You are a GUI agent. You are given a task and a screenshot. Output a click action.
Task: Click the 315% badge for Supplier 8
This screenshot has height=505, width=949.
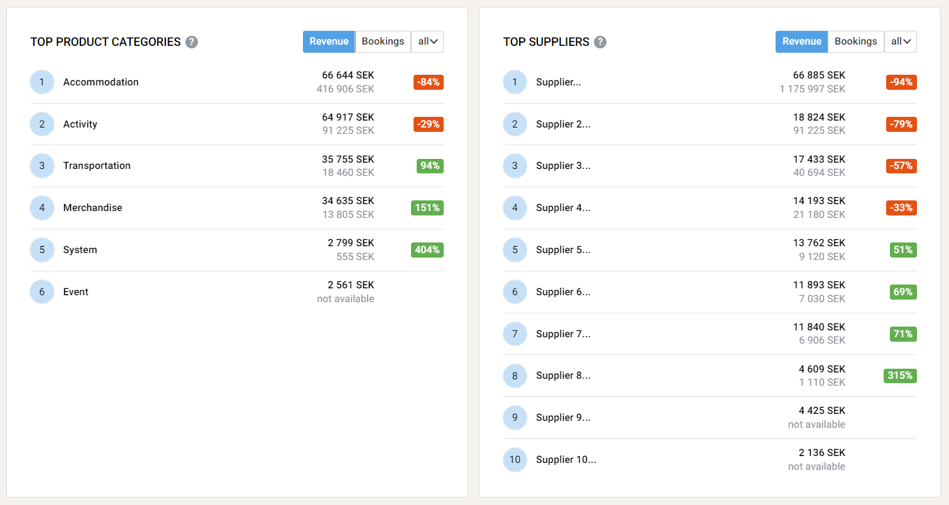pos(900,376)
